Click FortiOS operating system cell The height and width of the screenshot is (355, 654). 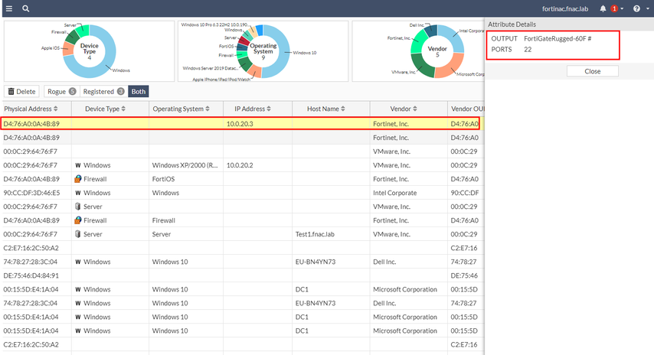point(164,179)
